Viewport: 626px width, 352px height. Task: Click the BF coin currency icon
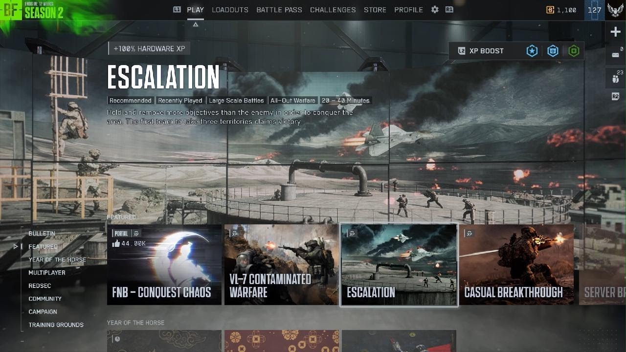[550, 10]
